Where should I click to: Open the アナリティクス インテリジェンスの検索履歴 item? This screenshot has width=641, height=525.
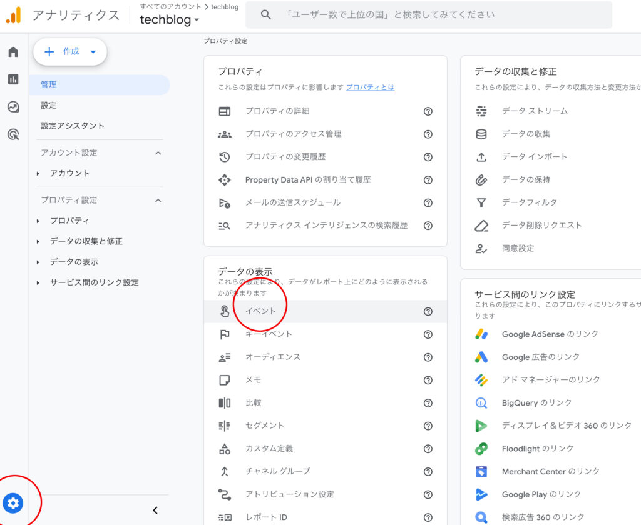click(326, 226)
